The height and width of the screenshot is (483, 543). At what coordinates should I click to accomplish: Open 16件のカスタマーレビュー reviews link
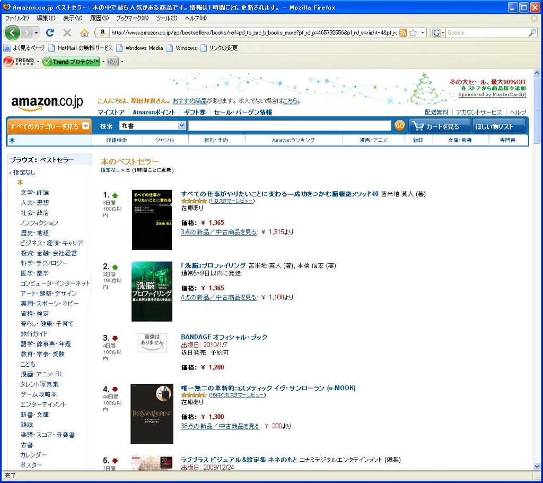click(237, 395)
